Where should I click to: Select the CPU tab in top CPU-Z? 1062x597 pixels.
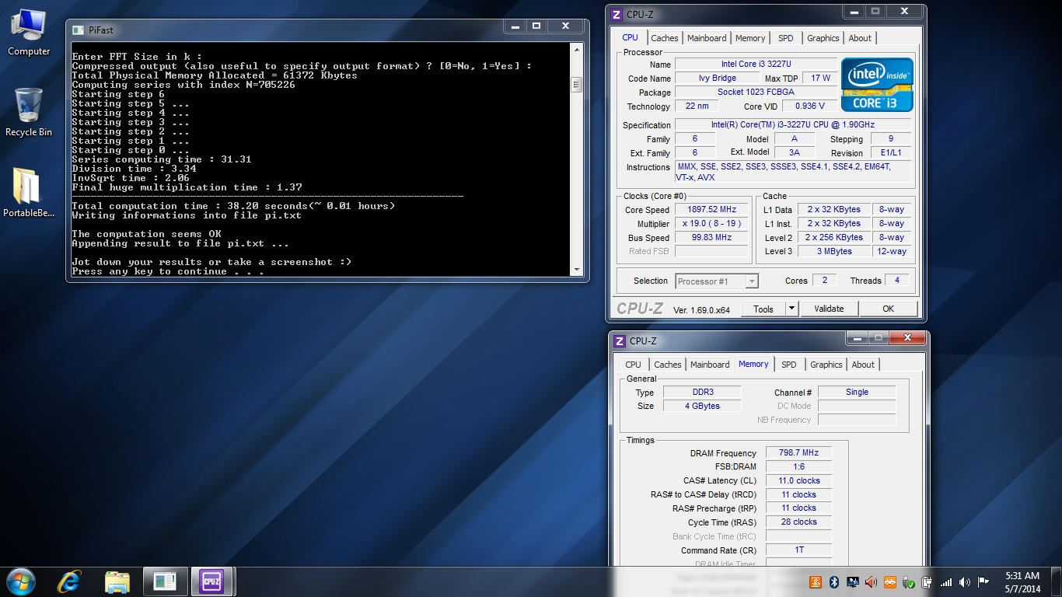pyautogui.click(x=631, y=37)
